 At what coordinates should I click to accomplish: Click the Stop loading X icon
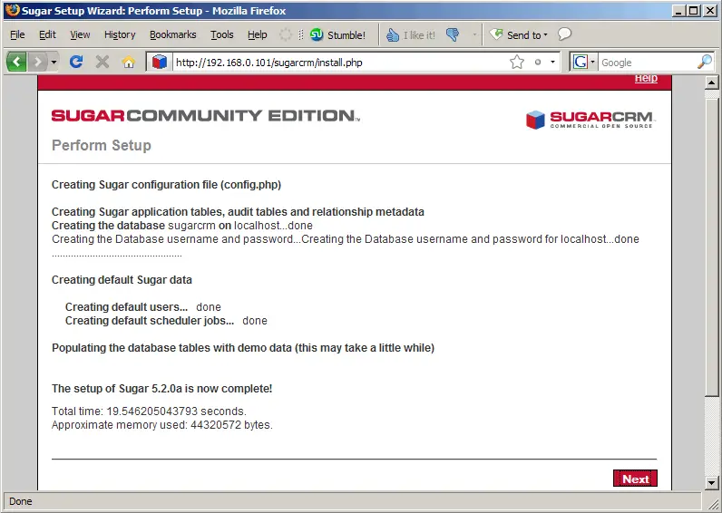pyautogui.click(x=102, y=62)
